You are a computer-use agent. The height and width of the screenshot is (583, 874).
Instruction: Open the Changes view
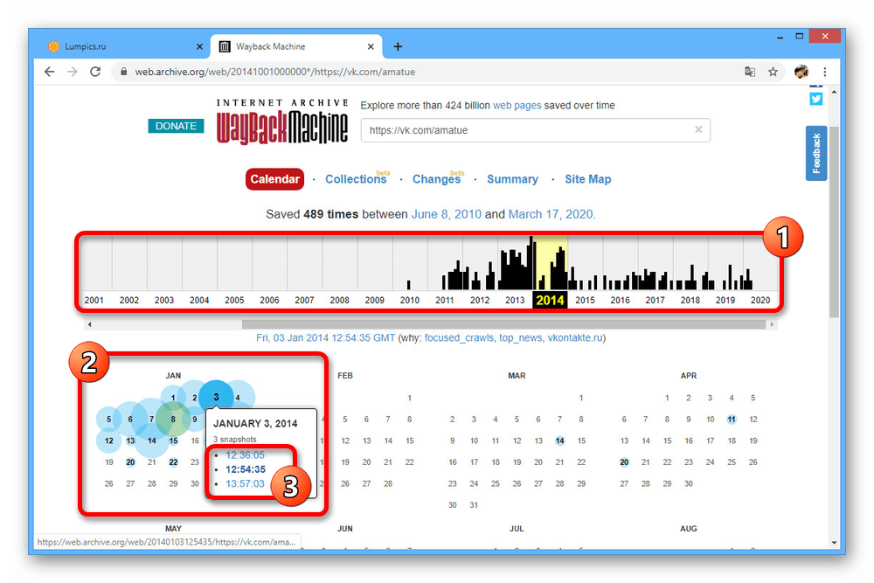[436, 179]
